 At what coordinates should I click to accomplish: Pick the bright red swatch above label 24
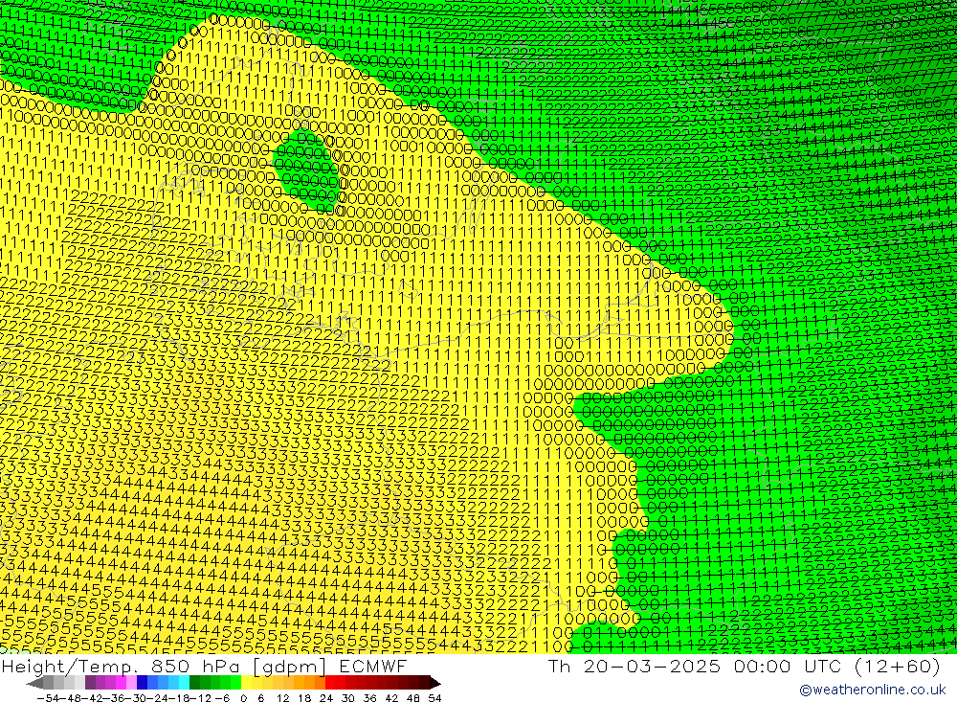(330, 683)
